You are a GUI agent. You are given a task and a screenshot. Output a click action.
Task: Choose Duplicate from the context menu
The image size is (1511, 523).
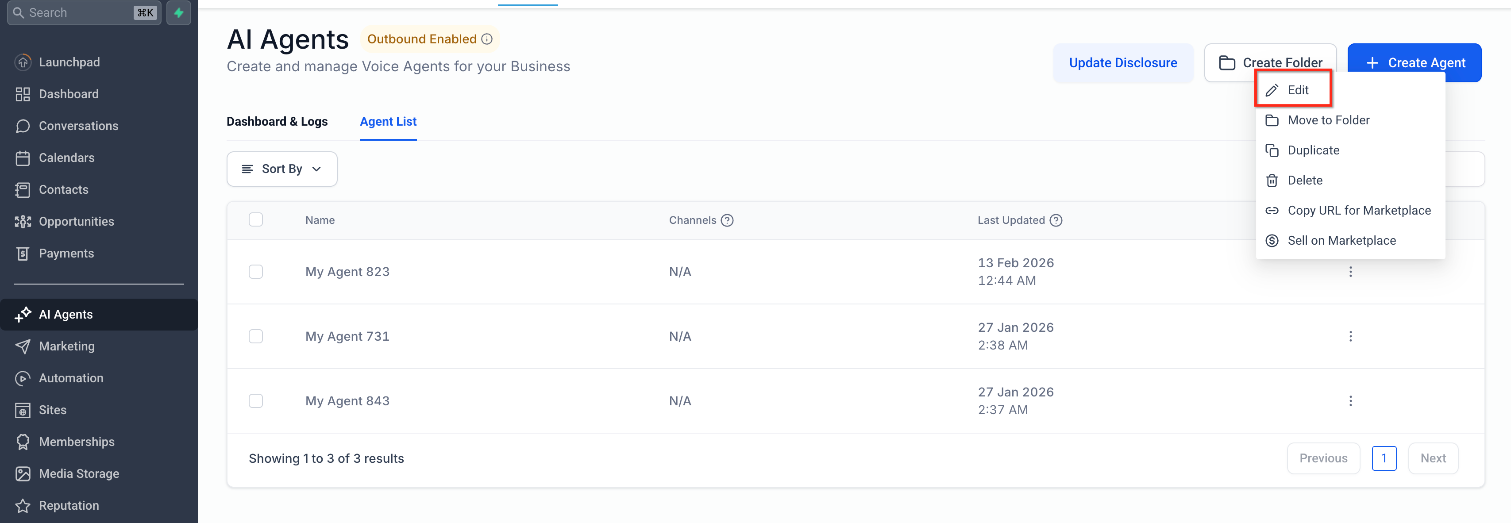click(1313, 151)
